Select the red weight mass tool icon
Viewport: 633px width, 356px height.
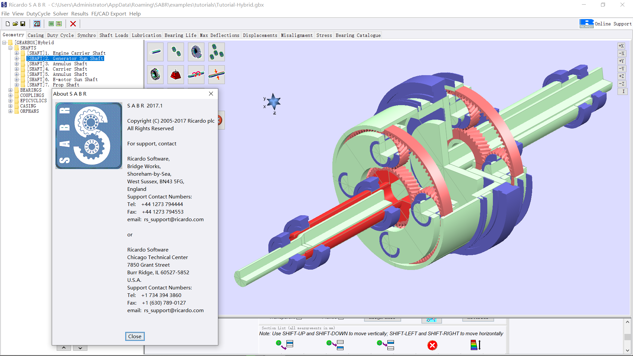coord(176,74)
